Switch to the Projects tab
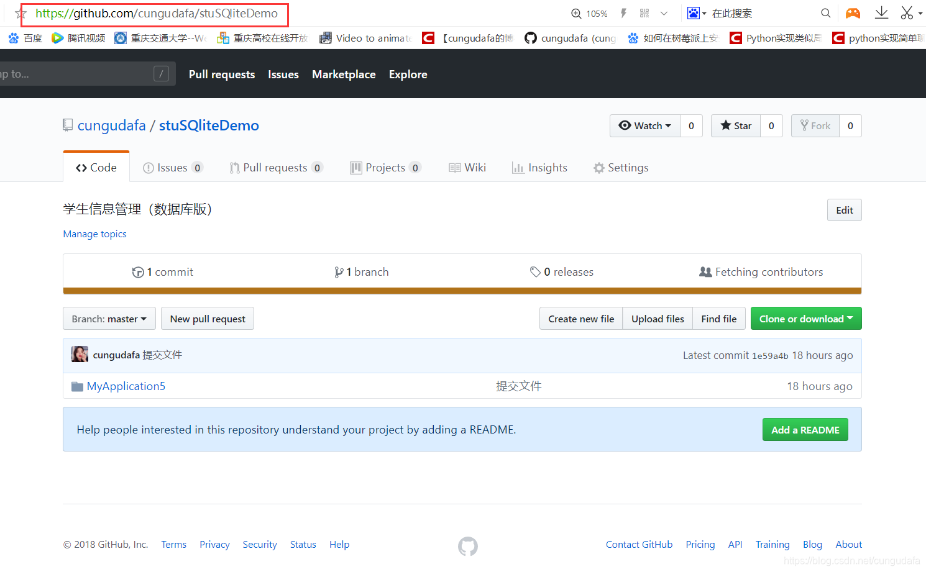The height and width of the screenshot is (572, 926). point(385,168)
